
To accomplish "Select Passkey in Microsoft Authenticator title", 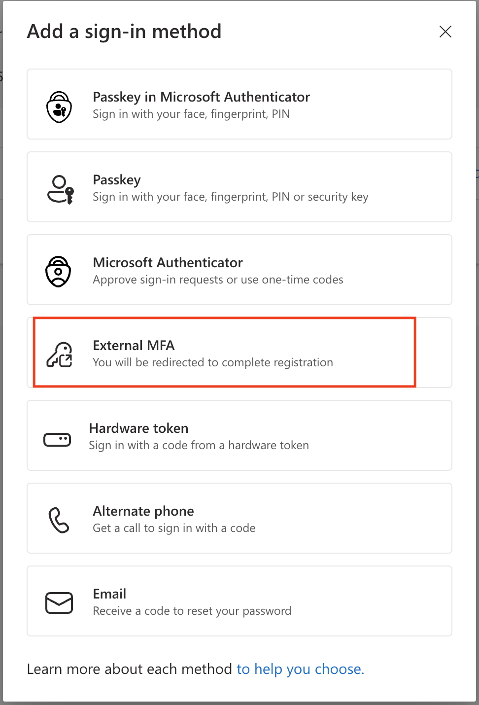I will pyautogui.click(x=201, y=97).
